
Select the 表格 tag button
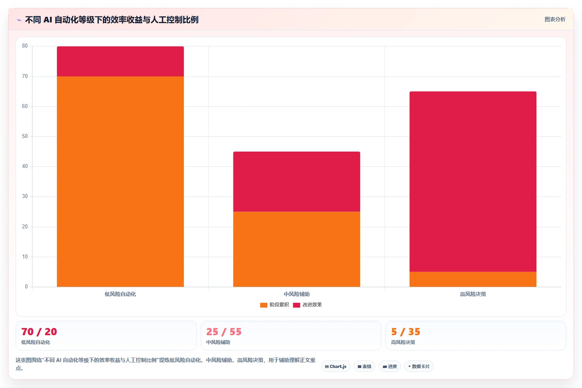click(x=365, y=366)
